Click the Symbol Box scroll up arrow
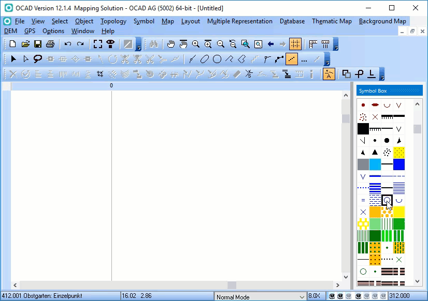Viewport: 428px width, 301px height. coord(417,104)
